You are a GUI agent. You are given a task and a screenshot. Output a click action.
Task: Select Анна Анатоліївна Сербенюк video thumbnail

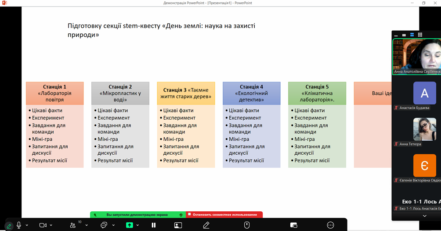tap(417, 57)
